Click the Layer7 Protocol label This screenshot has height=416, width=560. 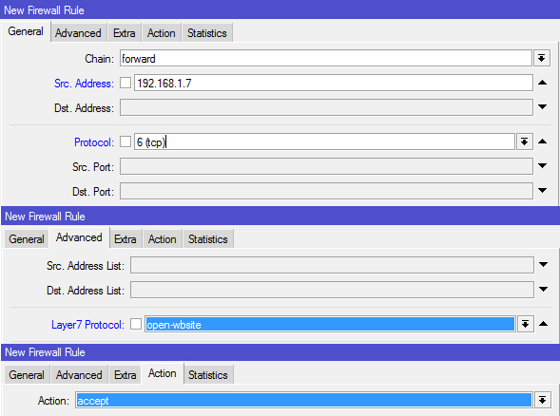pos(87,325)
